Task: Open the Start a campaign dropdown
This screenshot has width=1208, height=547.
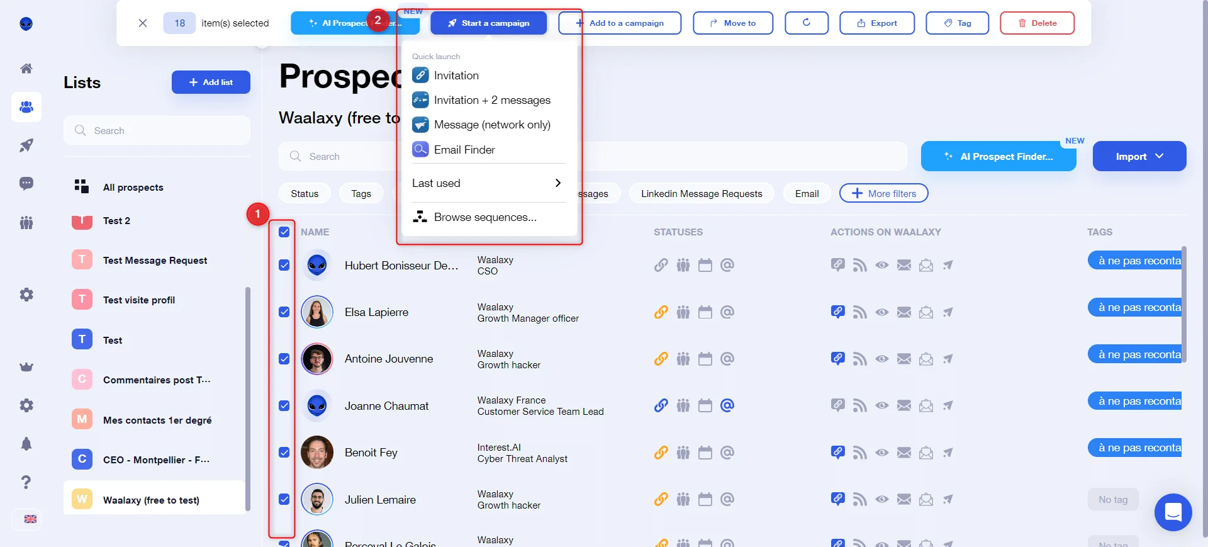Action: tap(488, 23)
